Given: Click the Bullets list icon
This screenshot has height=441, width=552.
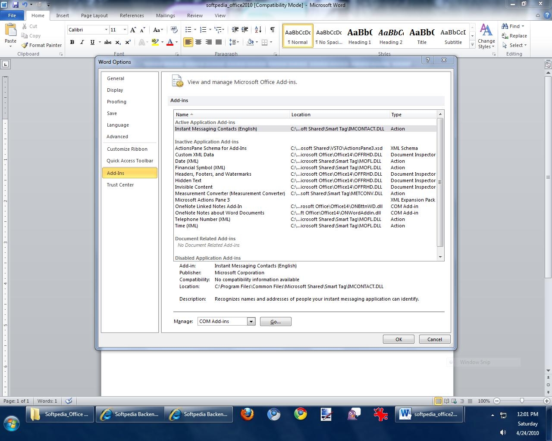Looking at the screenshot, I should (188, 30).
